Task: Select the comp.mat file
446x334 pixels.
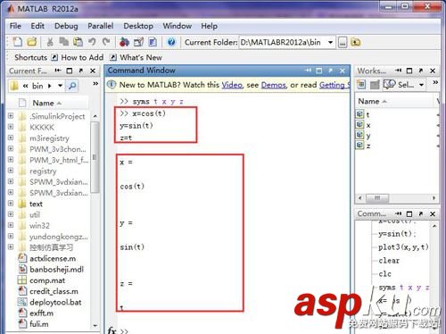Action: (x=47, y=280)
